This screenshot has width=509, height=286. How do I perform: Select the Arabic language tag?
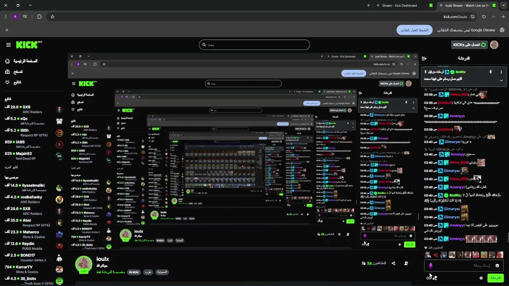click(134, 272)
